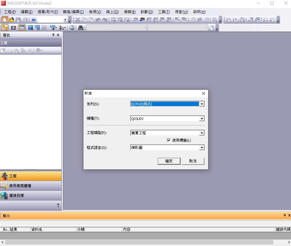Click the New Project icon
Screen dimensions: 291x246
5,20
